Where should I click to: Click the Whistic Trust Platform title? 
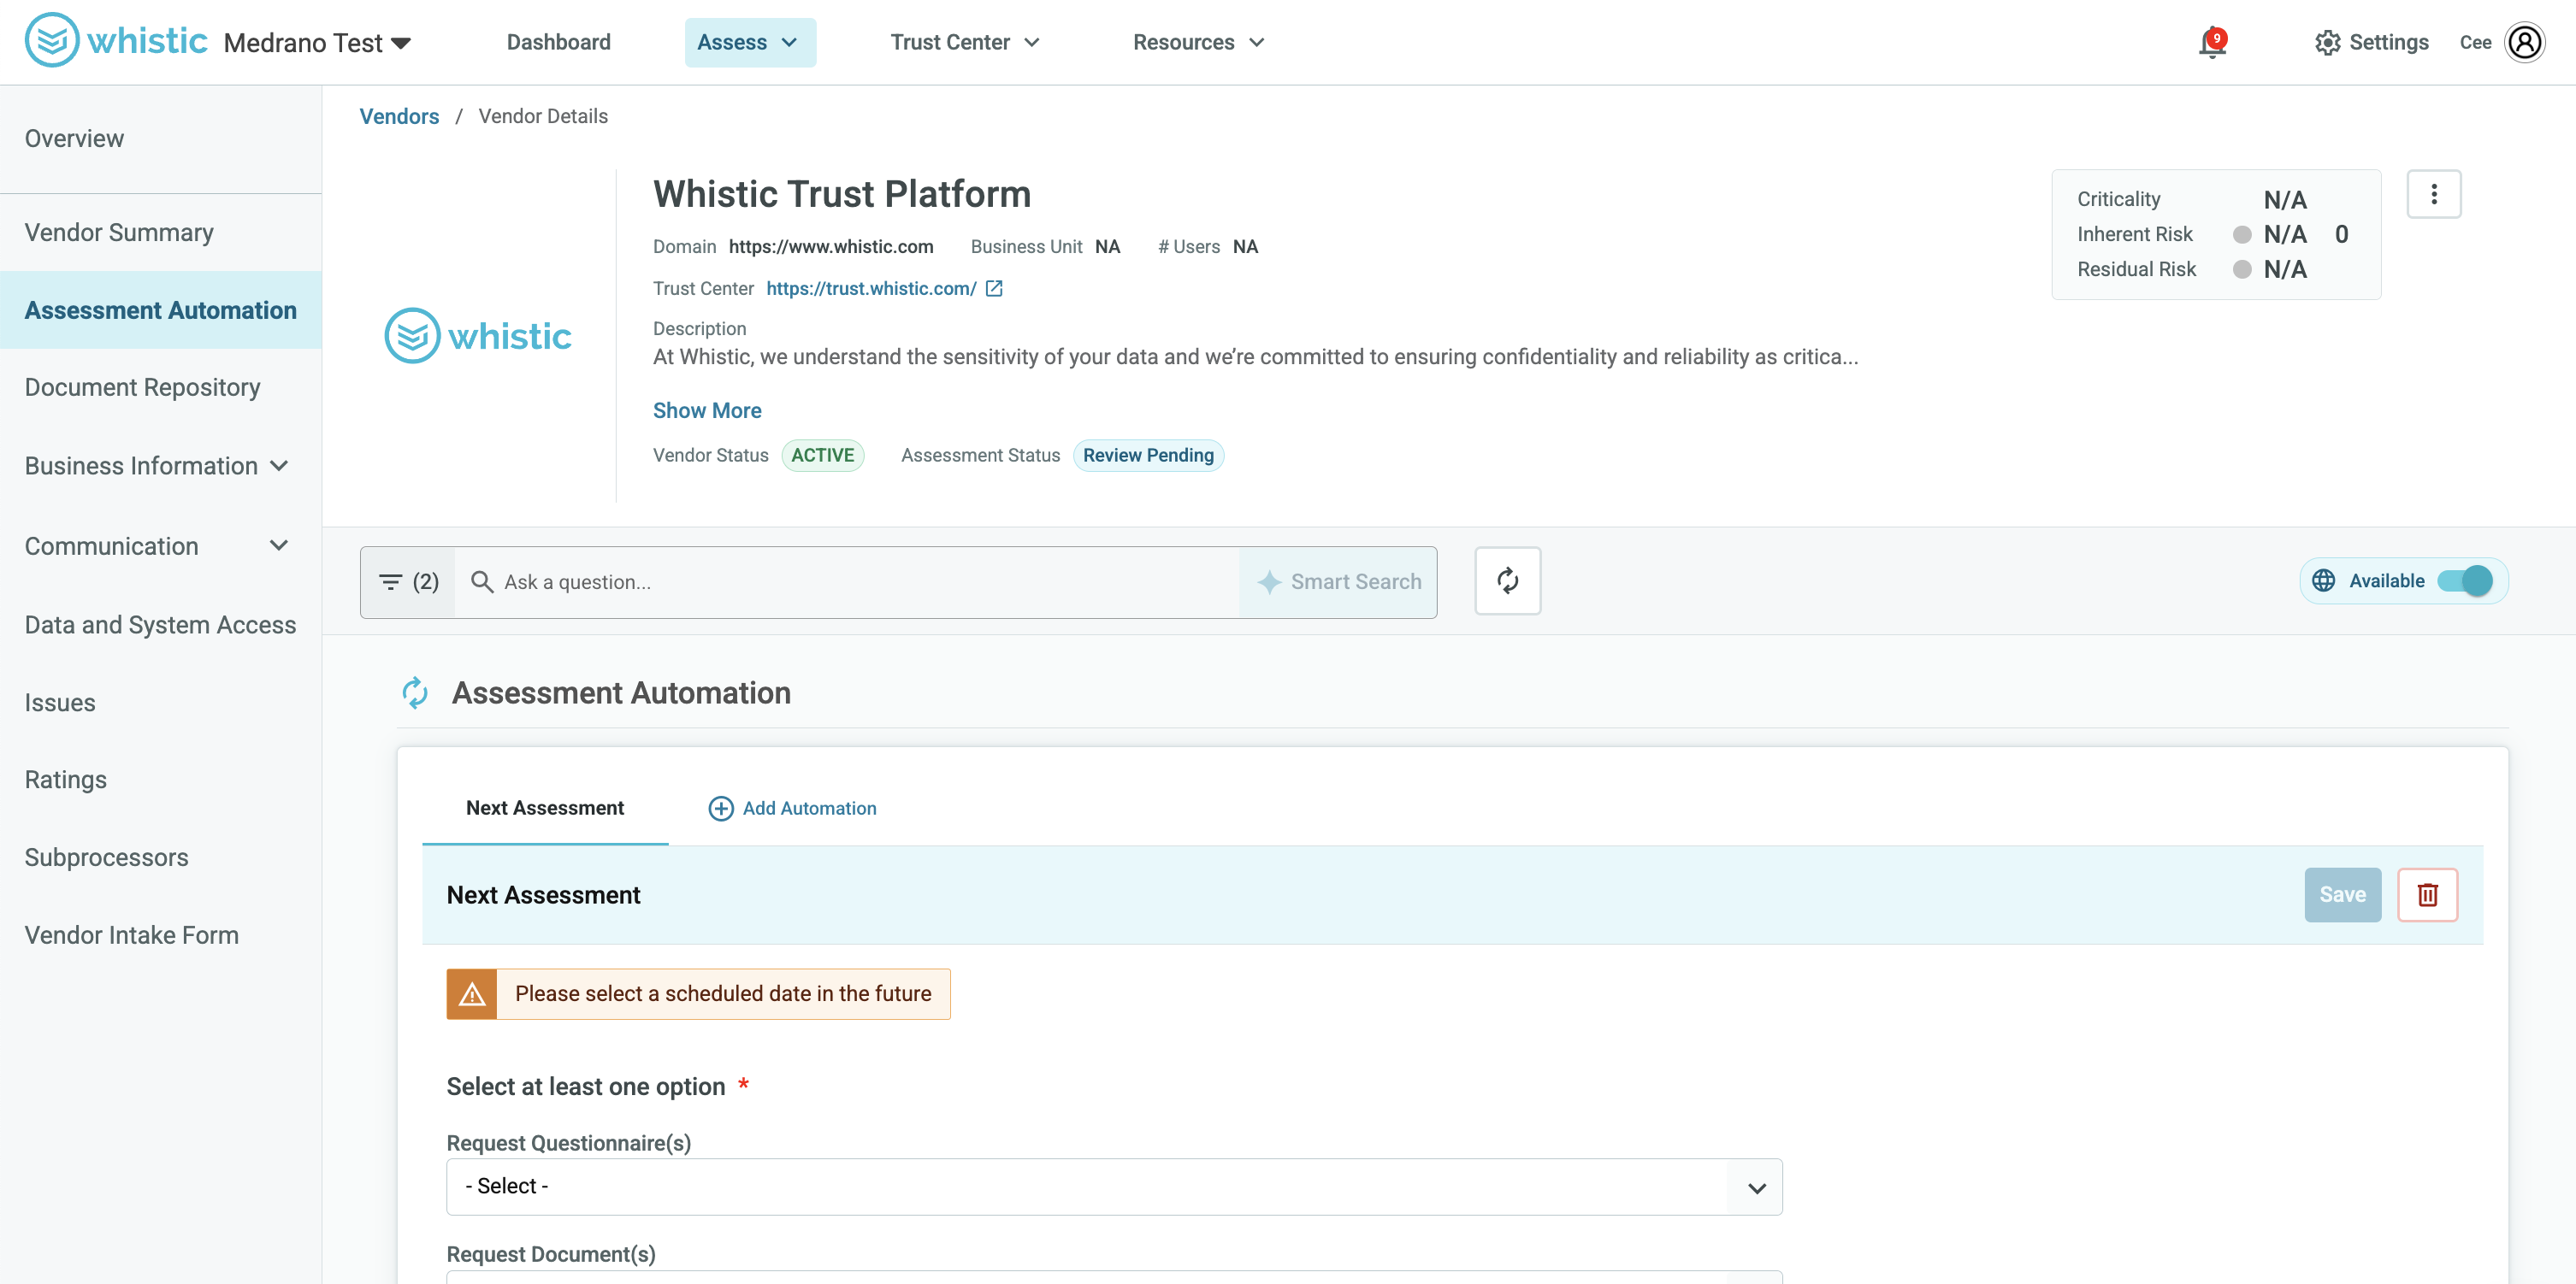pyautogui.click(x=842, y=194)
